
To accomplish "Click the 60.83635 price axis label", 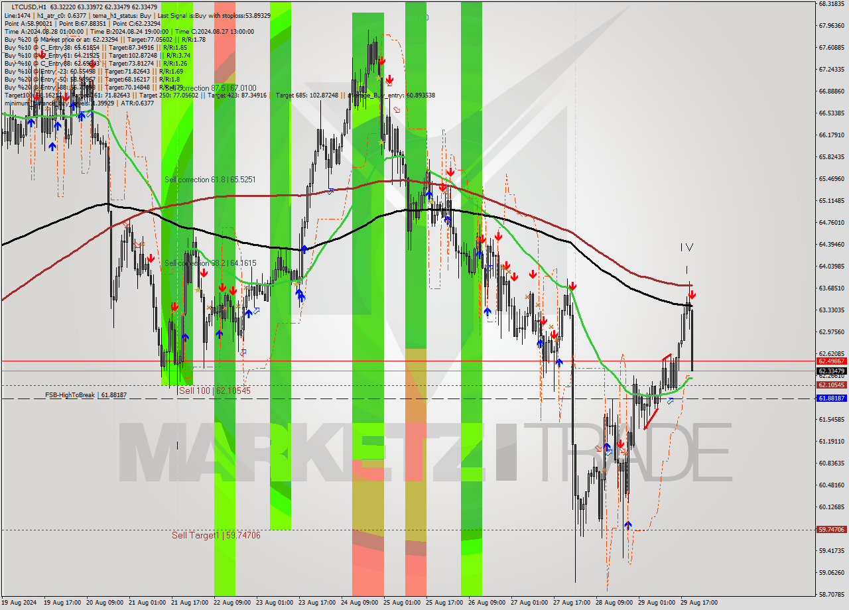I will 831,463.
